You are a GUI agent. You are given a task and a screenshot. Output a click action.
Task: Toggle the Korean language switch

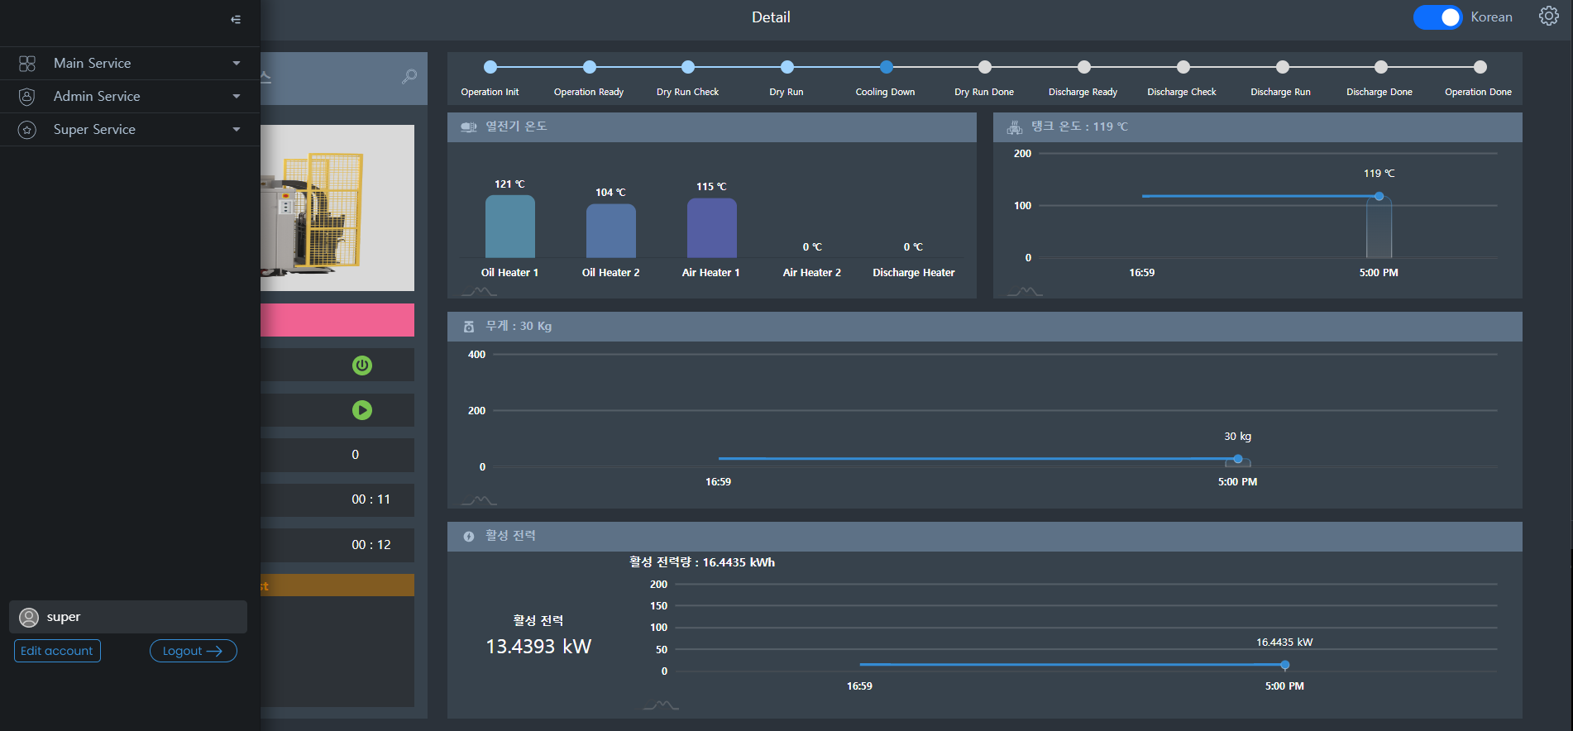[x=1437, y=17]
